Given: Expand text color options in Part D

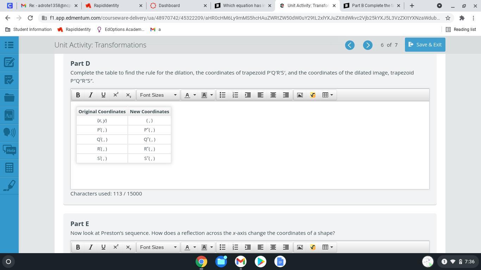Looking at the screenshot, I should [x=195, y=95].
